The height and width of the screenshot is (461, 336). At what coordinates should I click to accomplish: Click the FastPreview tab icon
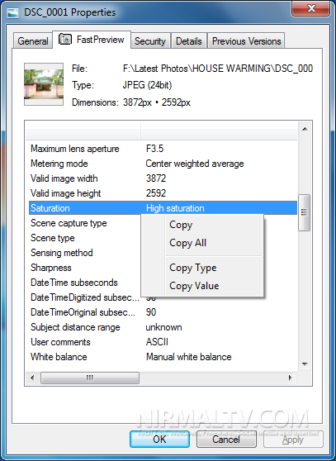(65, 39)
